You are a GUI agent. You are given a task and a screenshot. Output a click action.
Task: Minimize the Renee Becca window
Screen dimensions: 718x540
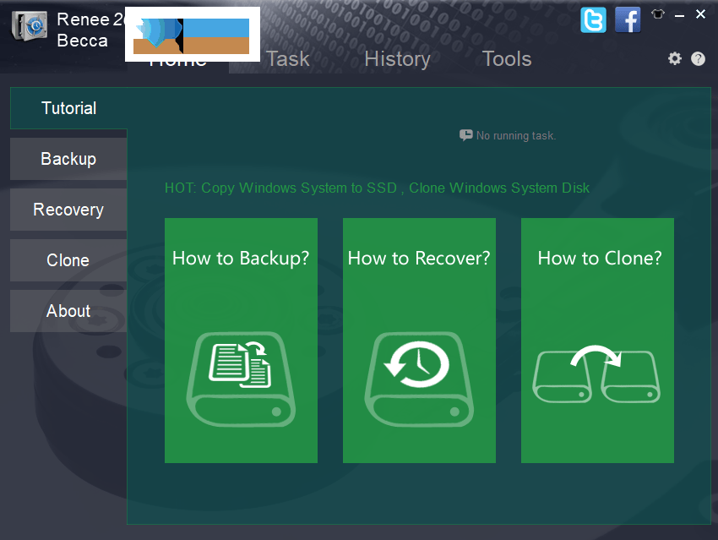pos(679,15)
